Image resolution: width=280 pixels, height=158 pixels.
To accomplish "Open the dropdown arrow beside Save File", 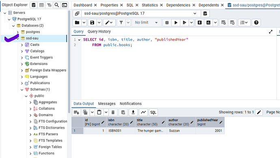I will (x=99, y=22).
